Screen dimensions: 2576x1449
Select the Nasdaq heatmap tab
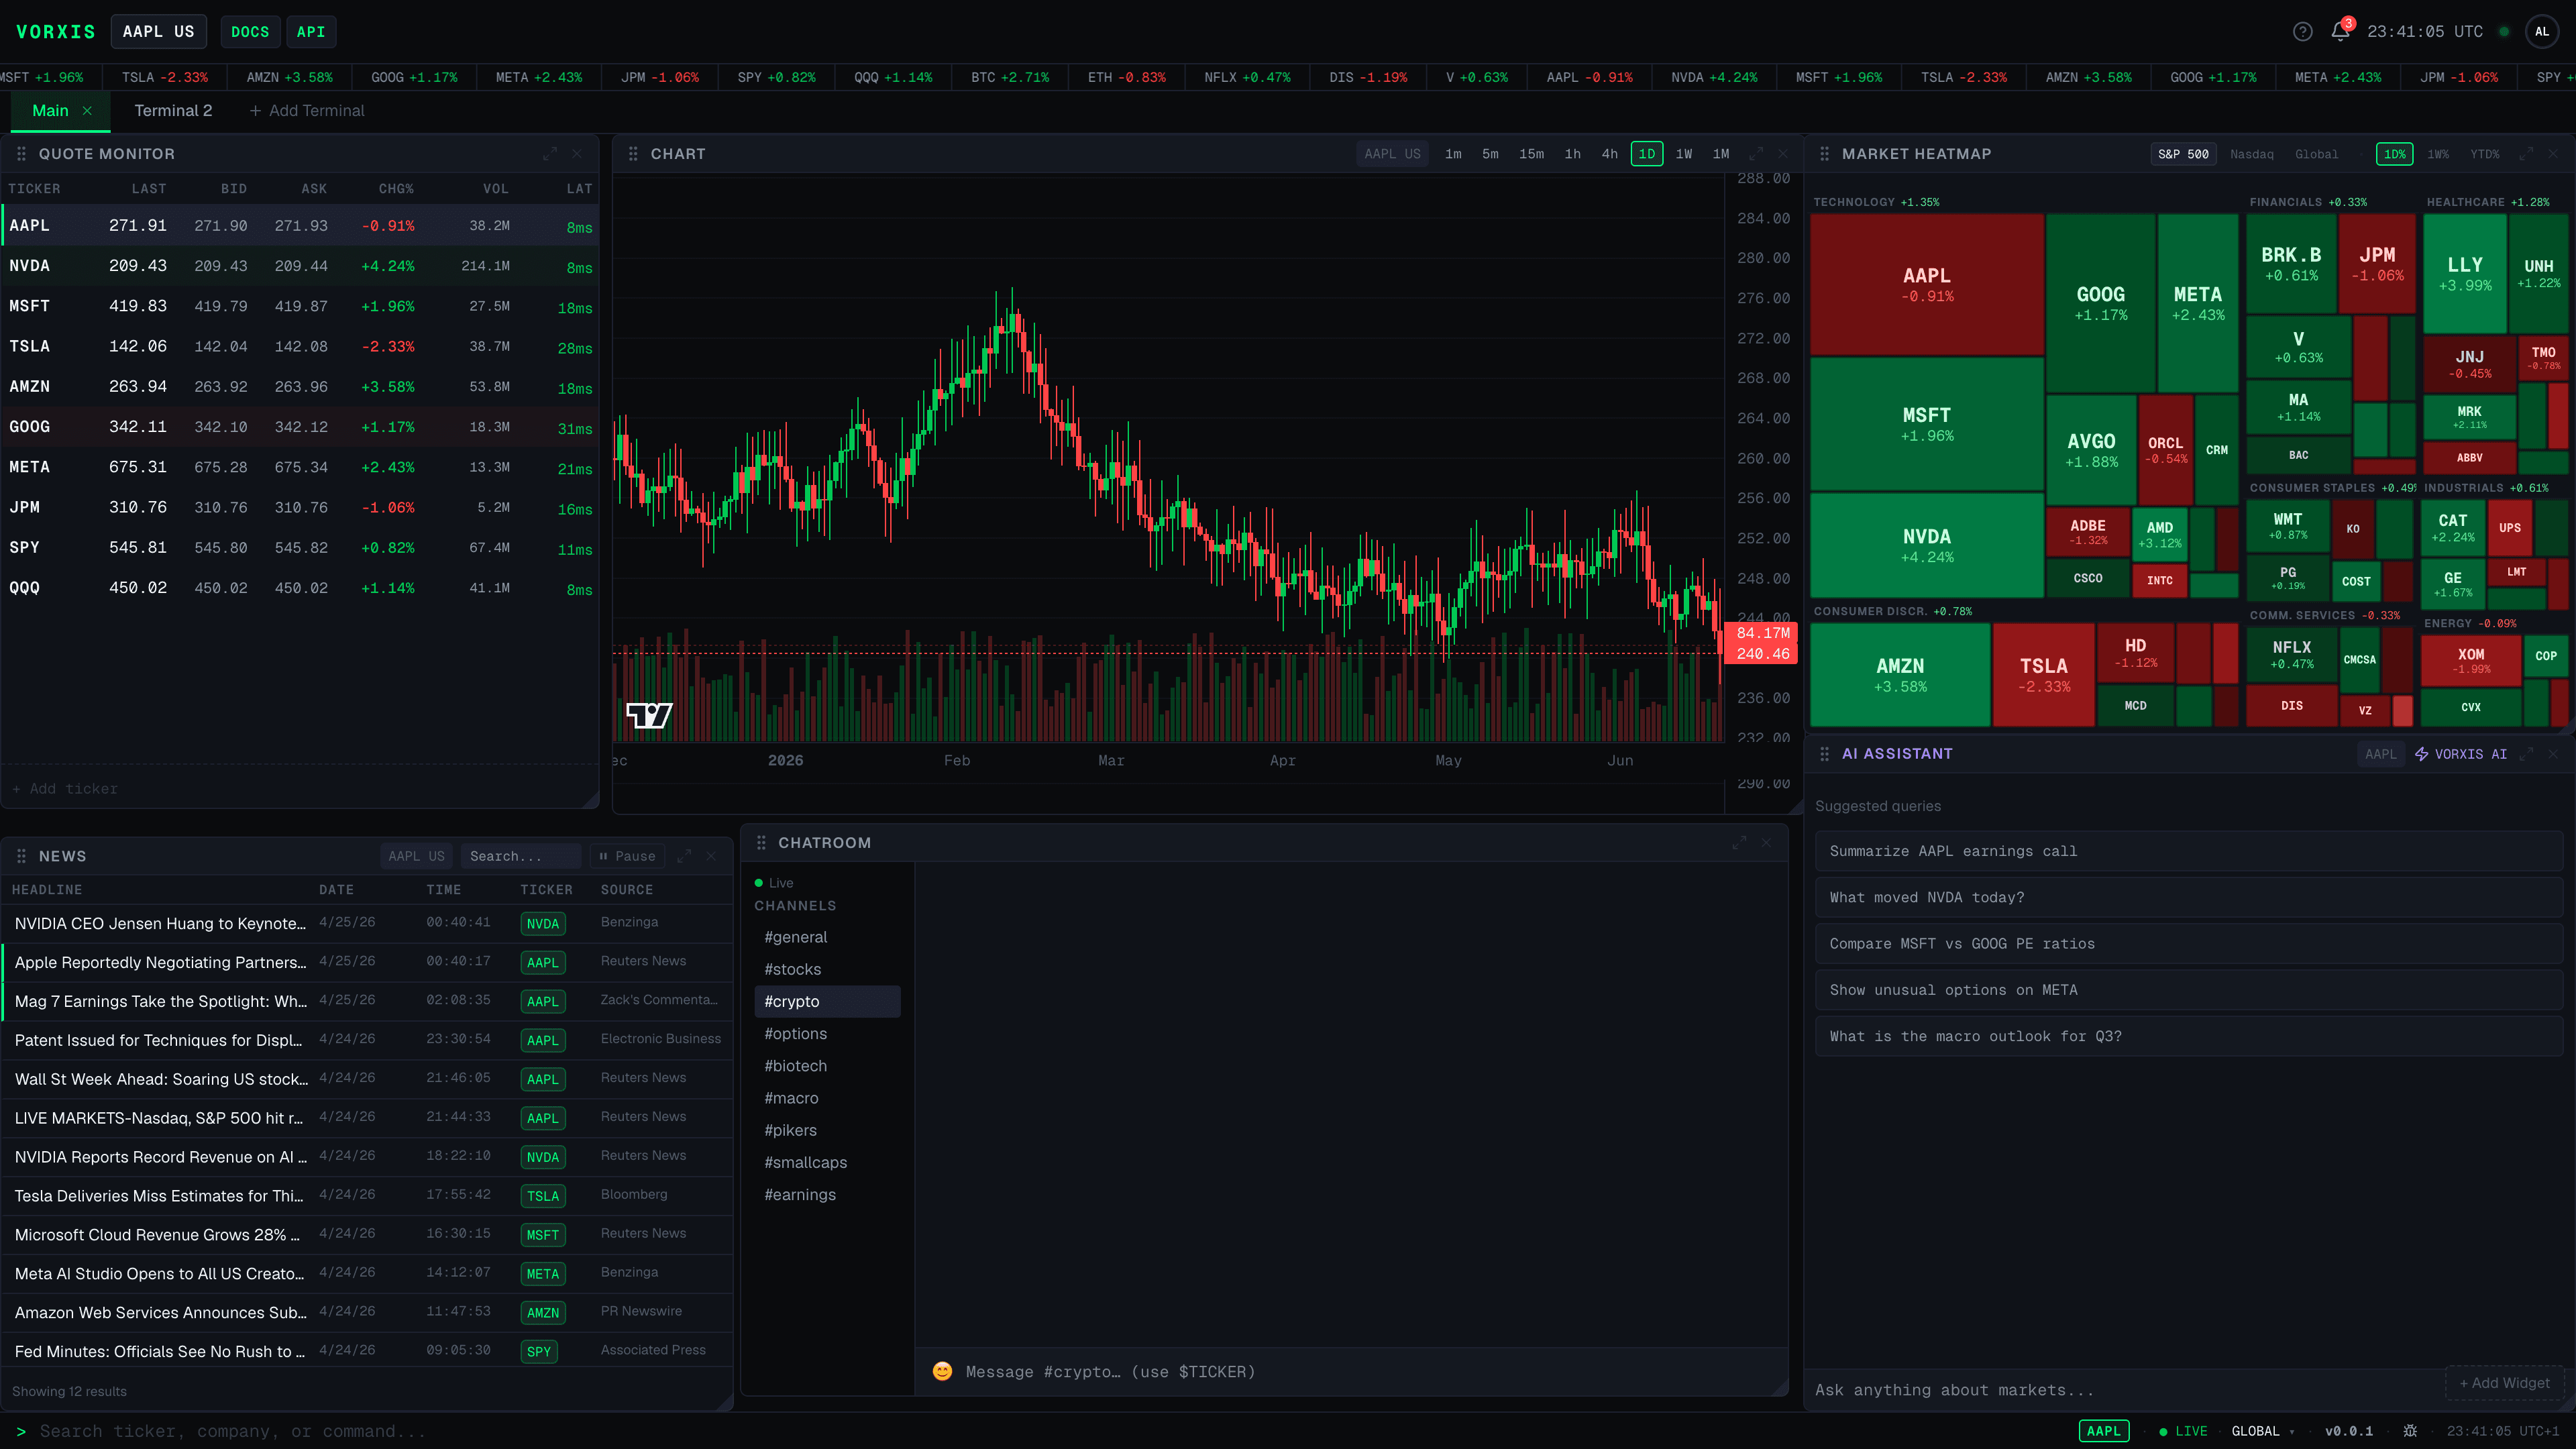click(x=2251, y=154)
